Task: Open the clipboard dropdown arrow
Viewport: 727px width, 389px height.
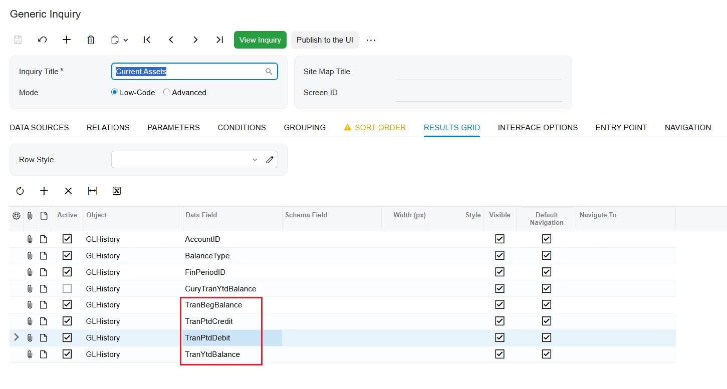Action: click(x=126, y=40)
